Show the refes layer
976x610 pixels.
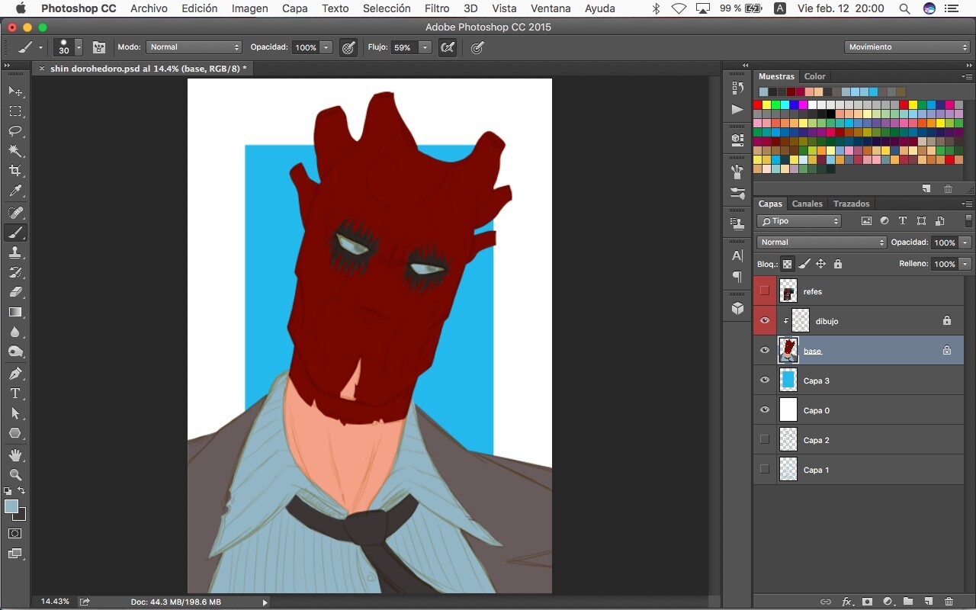[765, 291]
